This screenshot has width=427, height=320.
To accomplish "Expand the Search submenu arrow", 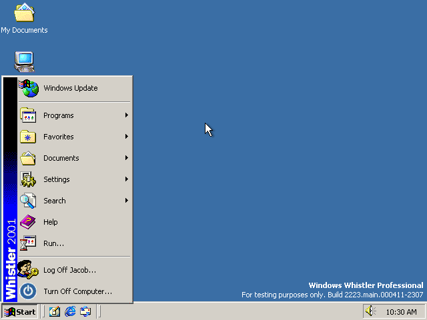I will [127, 201].
